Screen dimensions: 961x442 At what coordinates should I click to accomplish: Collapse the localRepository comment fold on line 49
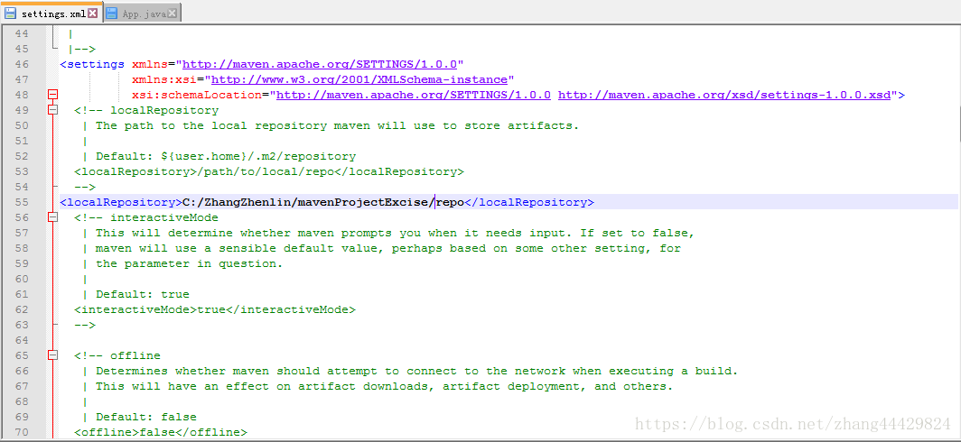coord(52,110)
